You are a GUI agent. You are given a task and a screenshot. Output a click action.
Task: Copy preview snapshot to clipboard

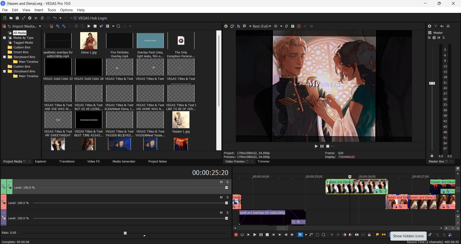click(x=286, y=26)
